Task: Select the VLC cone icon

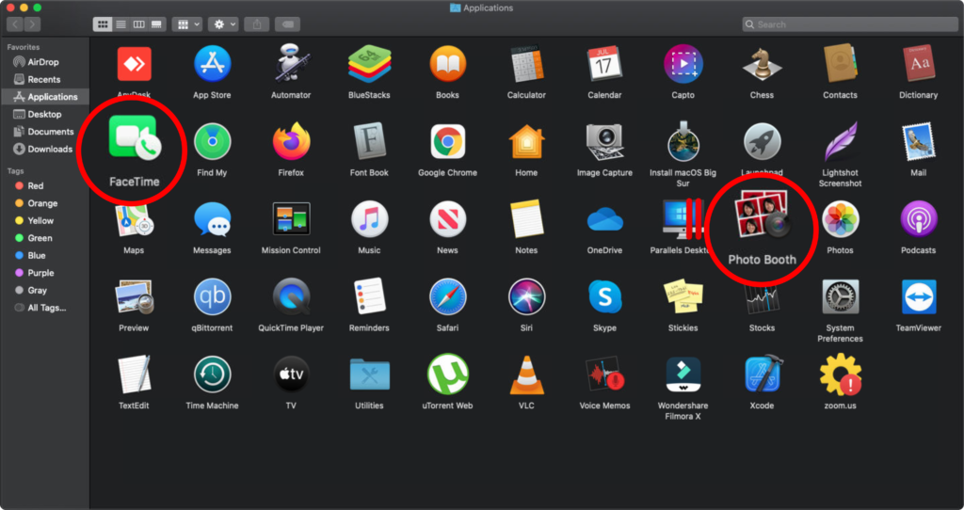Action: pyautogui.click(x=526, y=375)
